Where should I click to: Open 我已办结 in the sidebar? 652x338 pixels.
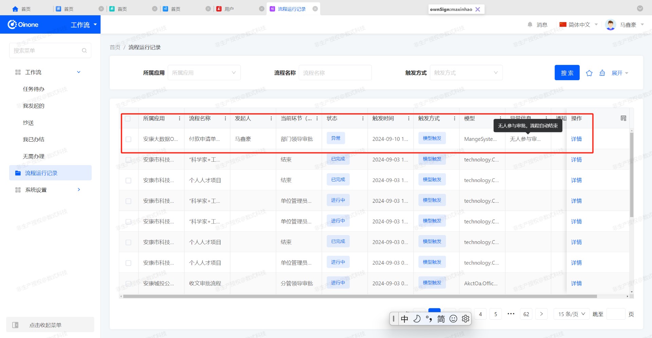point(34,139)
